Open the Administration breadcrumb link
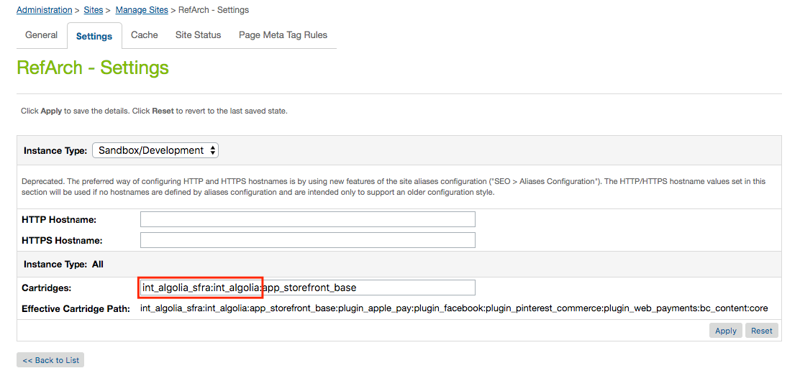The image size is (800, 381). coord(45,9)
